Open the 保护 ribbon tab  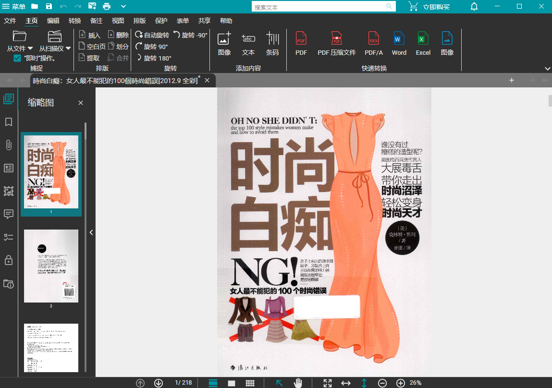coord(161,21)
